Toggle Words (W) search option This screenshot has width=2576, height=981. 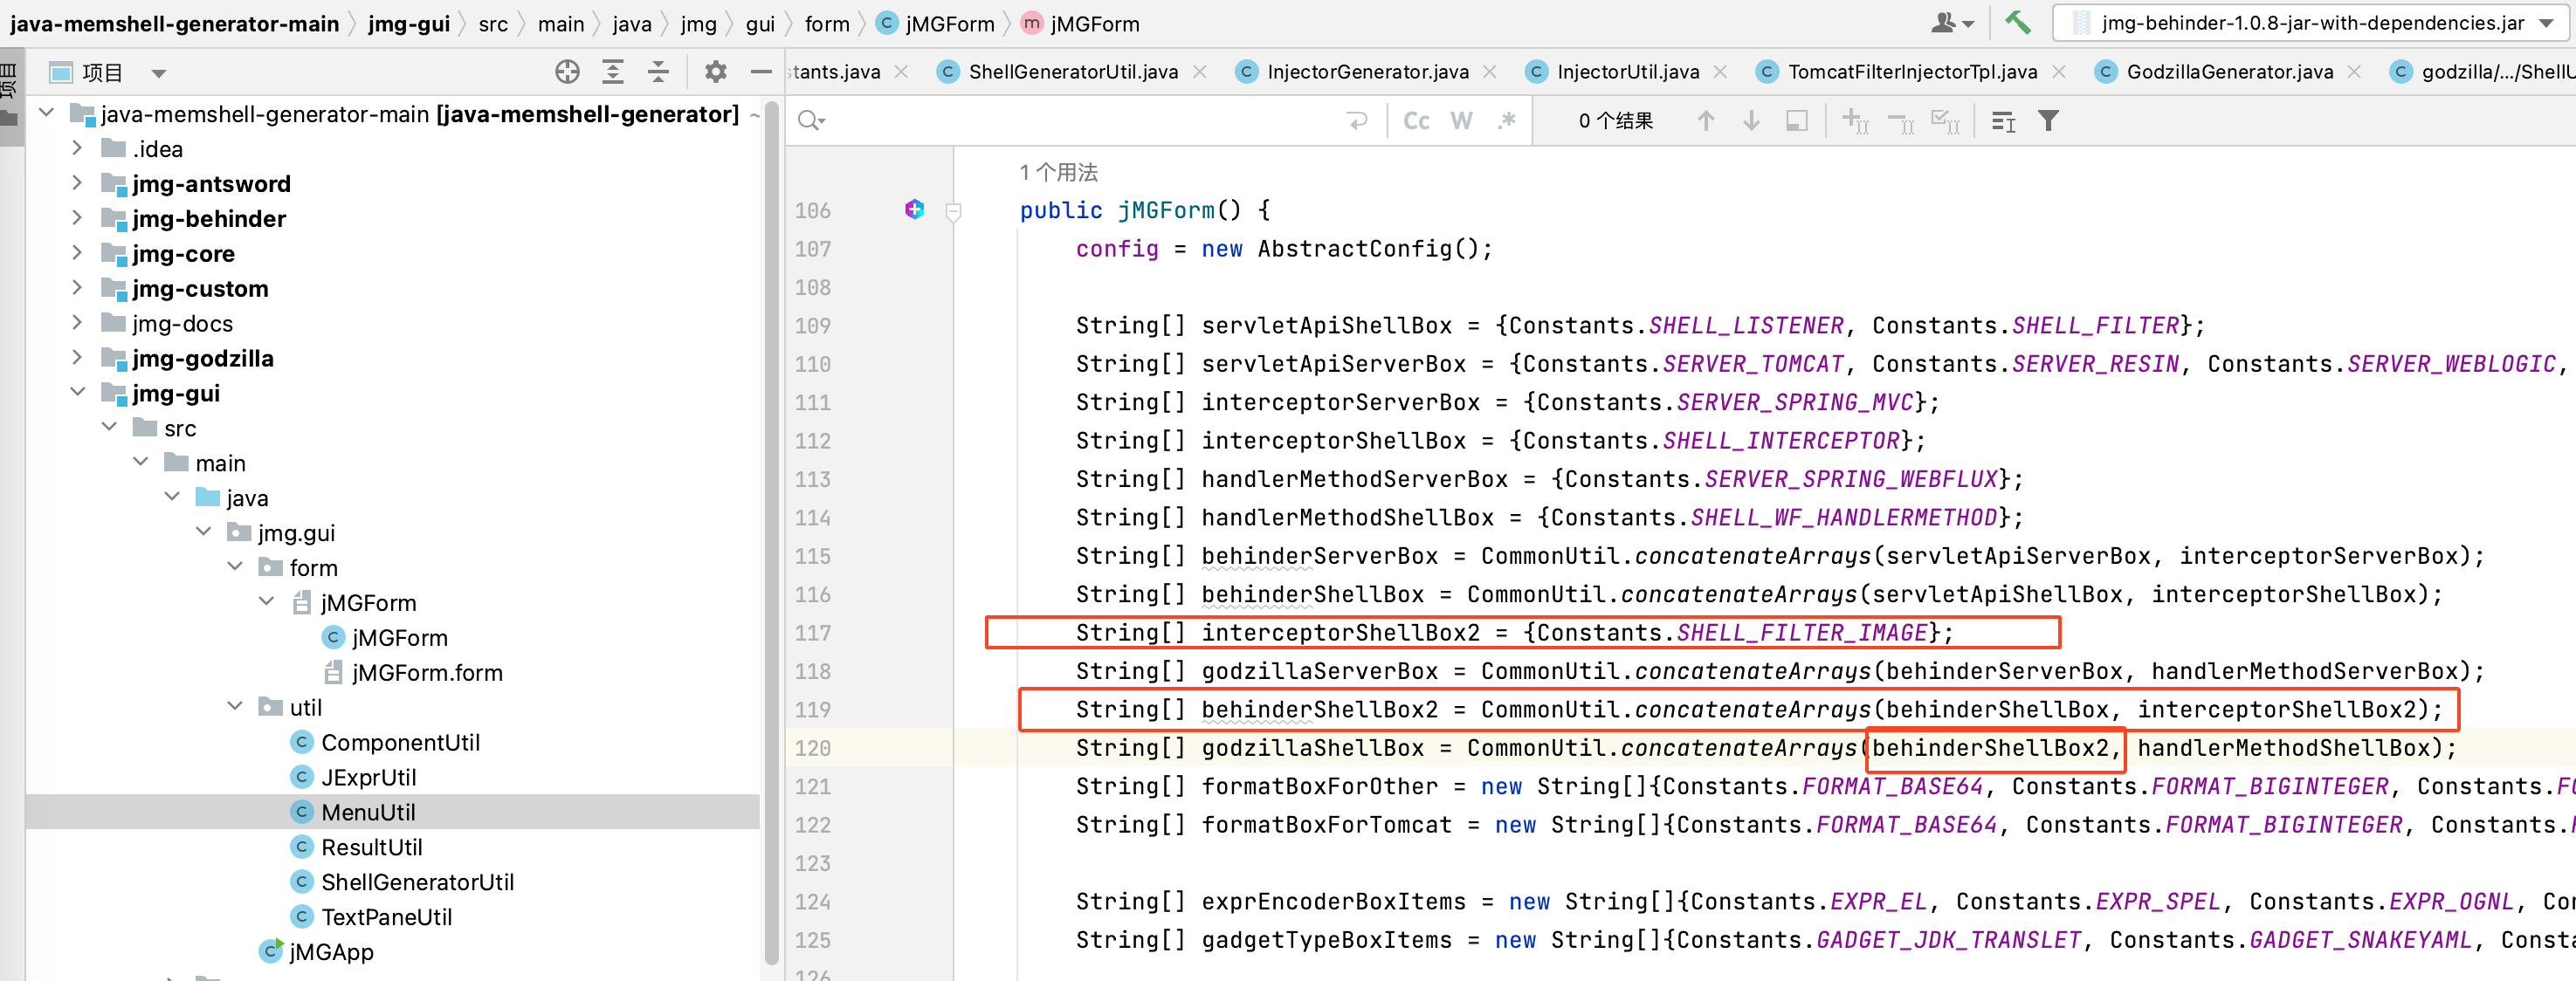click(1461, 121)
